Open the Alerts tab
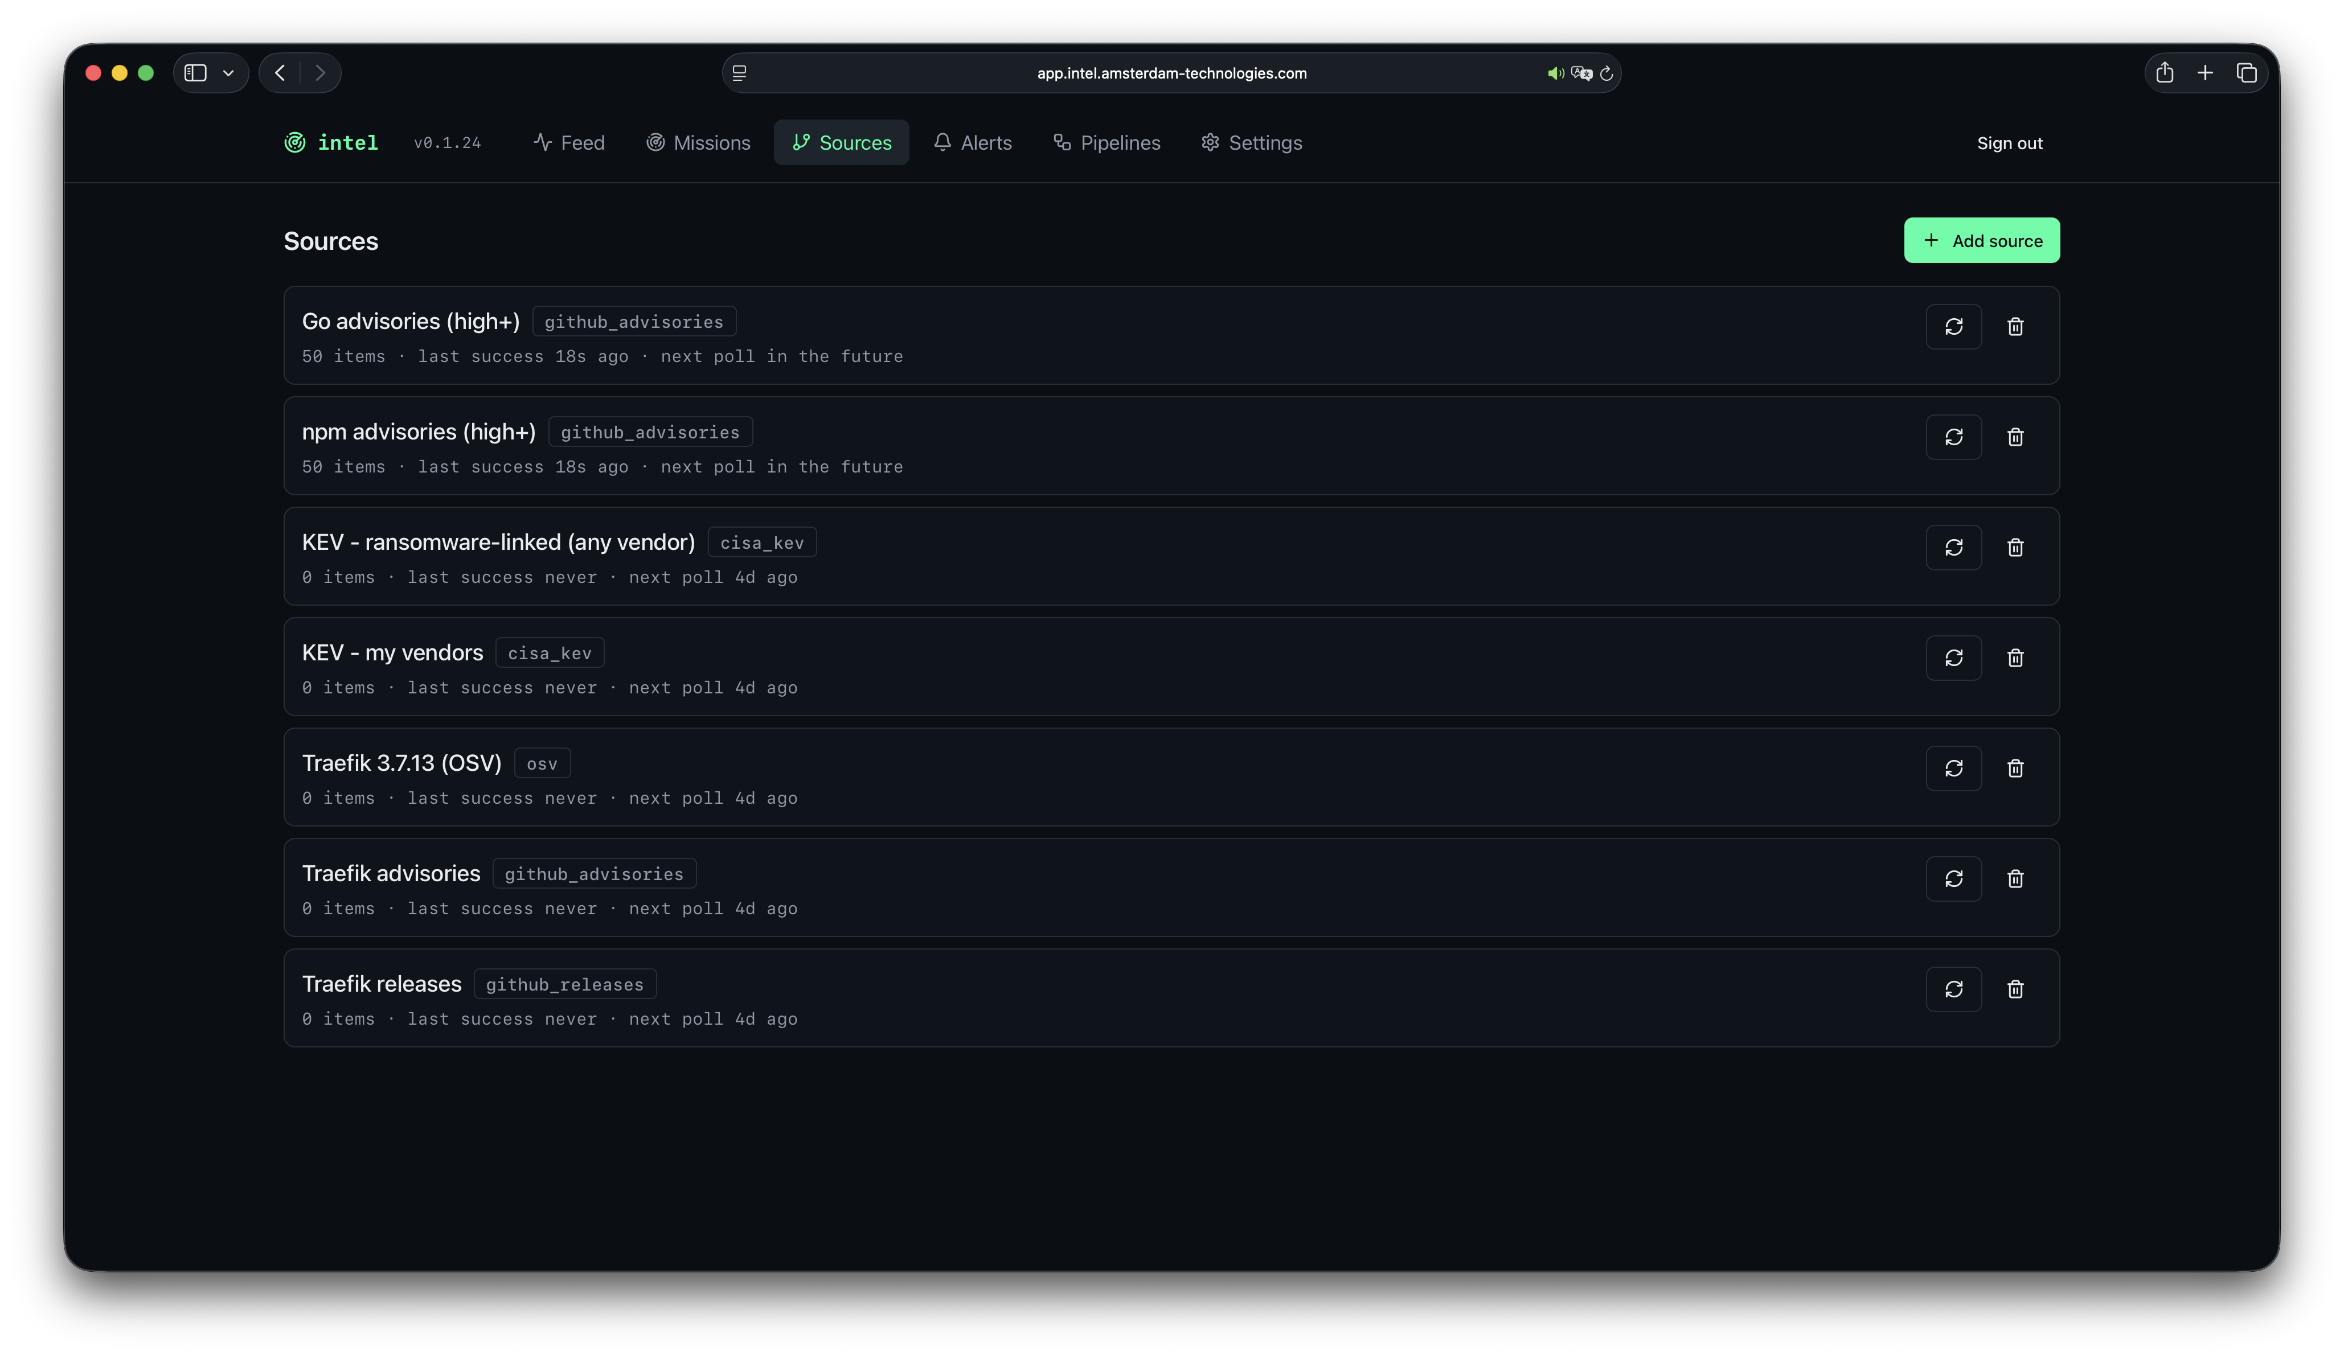The height and width of the screenshot is (1356, 2344). tap(973, 142)
